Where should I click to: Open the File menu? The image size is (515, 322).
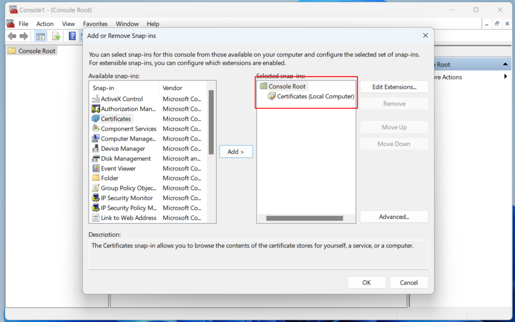click(x=23, y=24)
